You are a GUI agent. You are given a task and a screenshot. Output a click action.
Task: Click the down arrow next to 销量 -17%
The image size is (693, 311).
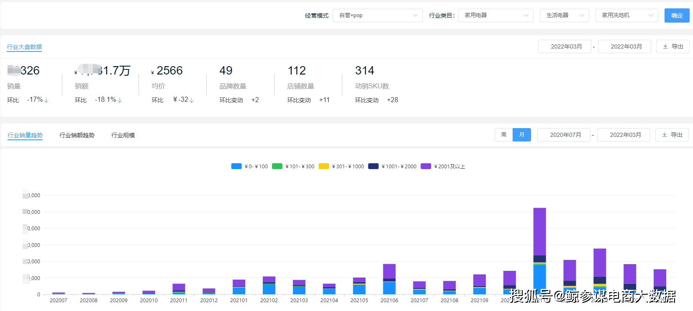click(x=46, y=100)
